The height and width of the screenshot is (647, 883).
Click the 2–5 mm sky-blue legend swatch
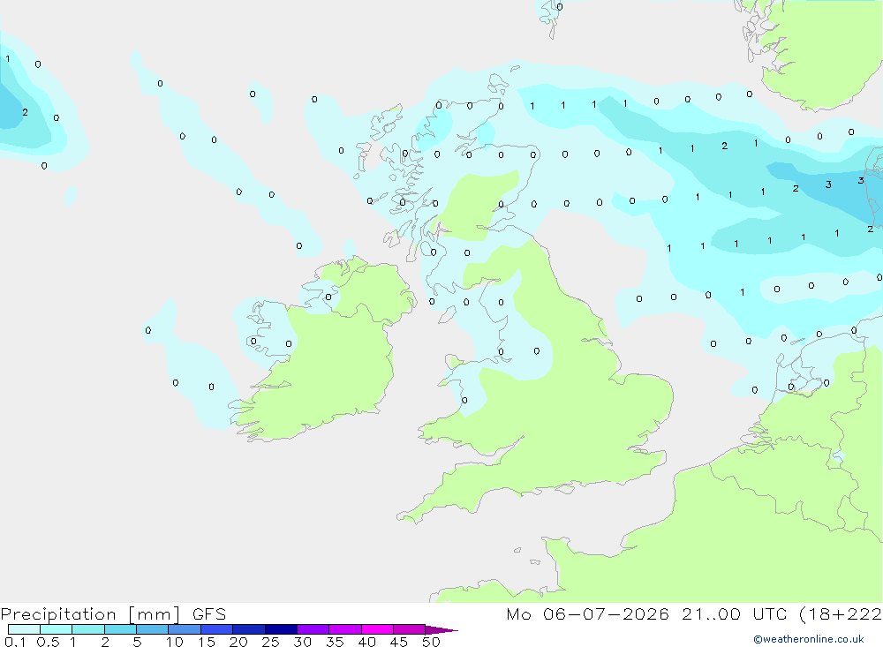click(x=120, y=629)
